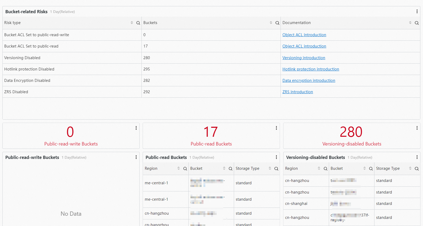Search within the Buckets column of risks table
Viewport: 423px width, 226px height.
tap(277, 23)
